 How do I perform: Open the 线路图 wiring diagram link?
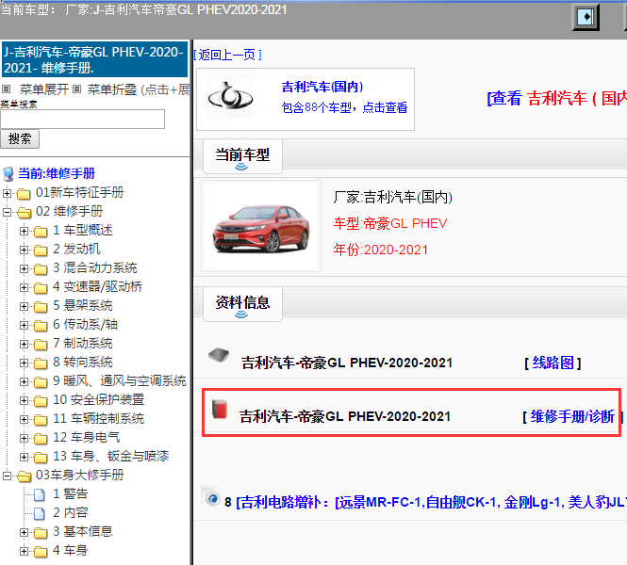point(553,363)
